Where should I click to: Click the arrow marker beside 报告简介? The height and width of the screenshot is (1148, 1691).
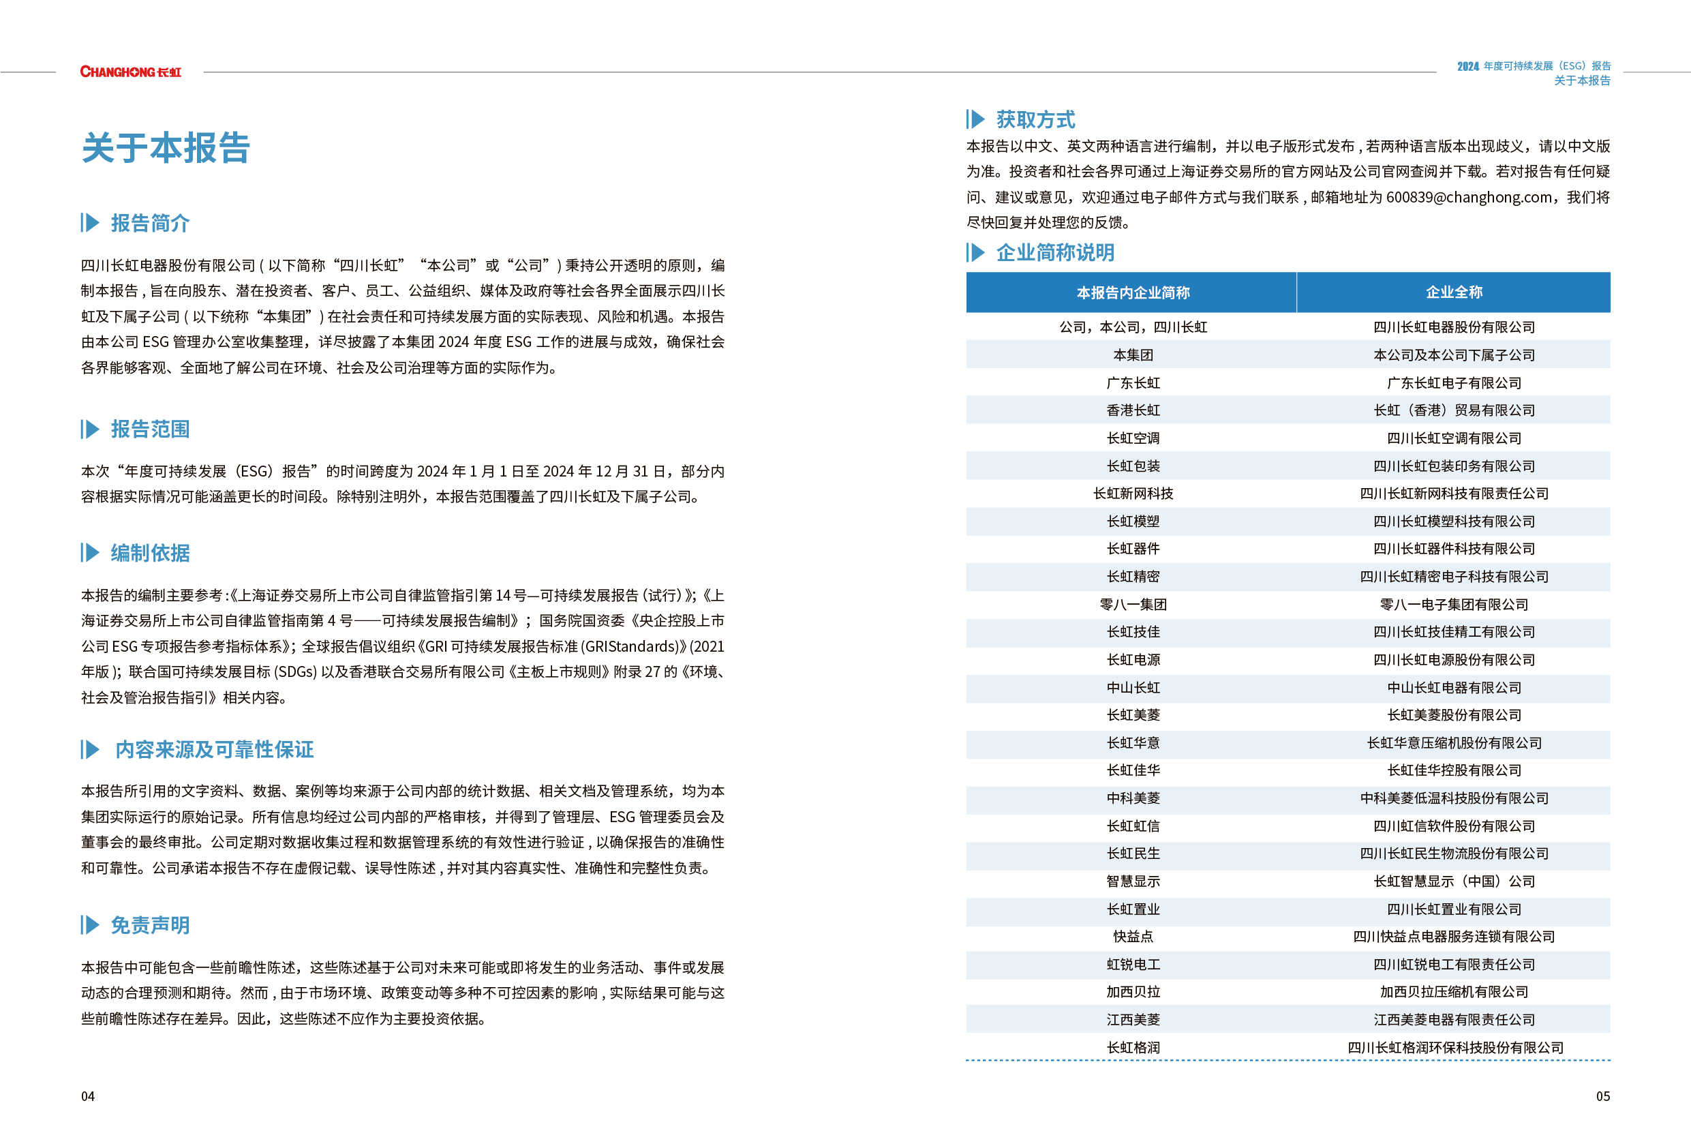click(x=90, y=223)
